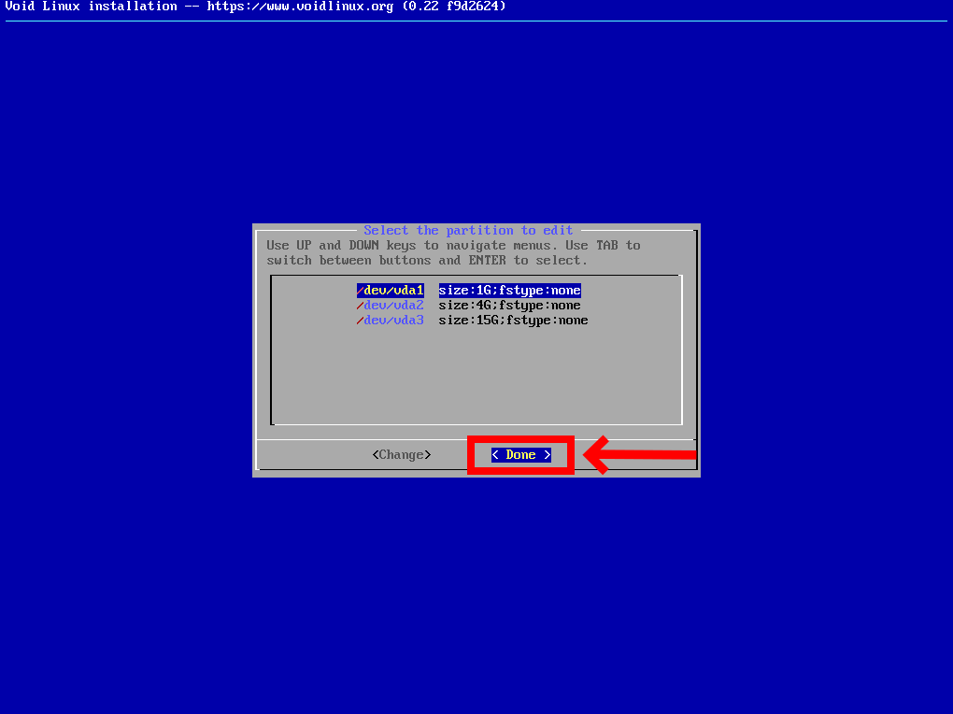The width and height of the screenshot is (953, 714).
Task: Click the Void Linux installation header text
Action: (255, 7)
